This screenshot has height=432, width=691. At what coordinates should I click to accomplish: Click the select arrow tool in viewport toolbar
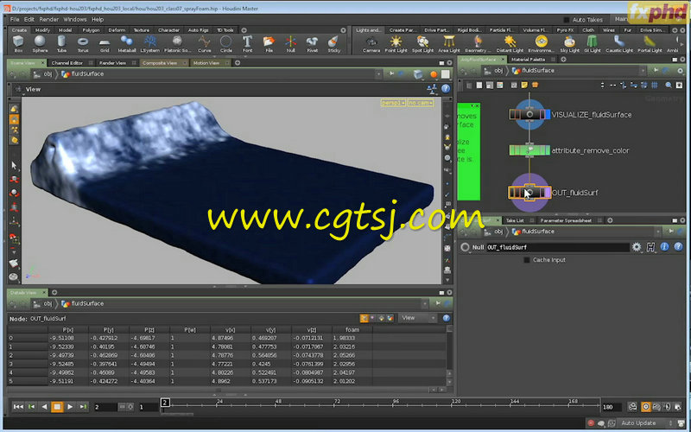[x=14, y=165]
